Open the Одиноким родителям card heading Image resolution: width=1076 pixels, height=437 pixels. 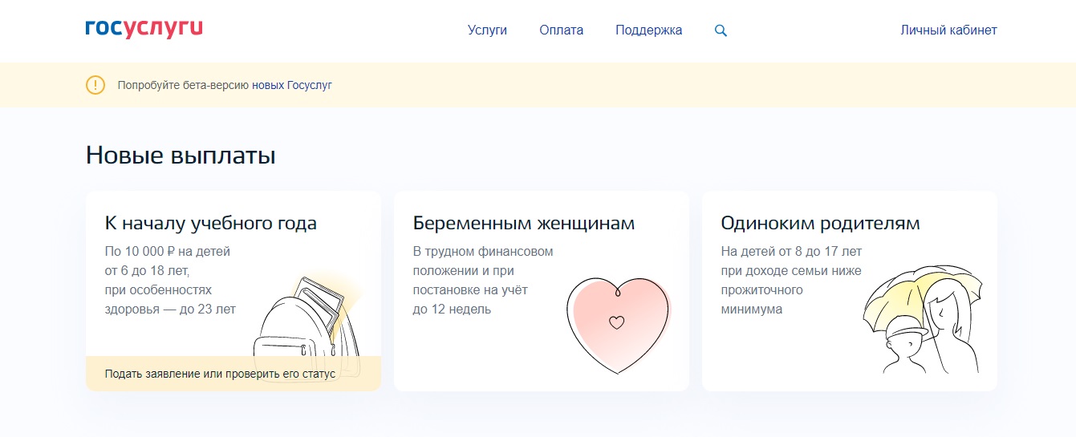point(820,223)
